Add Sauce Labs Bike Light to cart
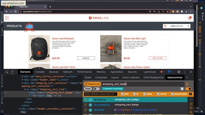The image size is (205, 115). [158, 58]
